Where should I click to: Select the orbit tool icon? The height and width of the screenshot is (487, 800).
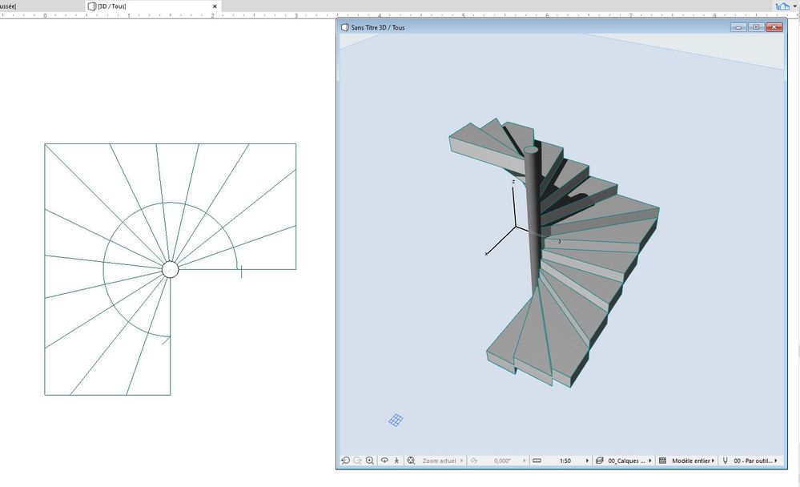(384, 461)
